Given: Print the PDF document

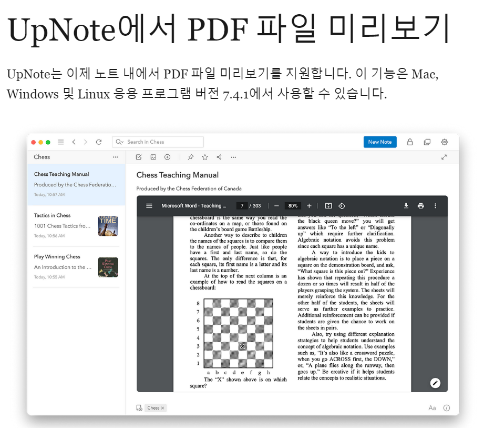Looking at the screenshot, I should (421, 206).
